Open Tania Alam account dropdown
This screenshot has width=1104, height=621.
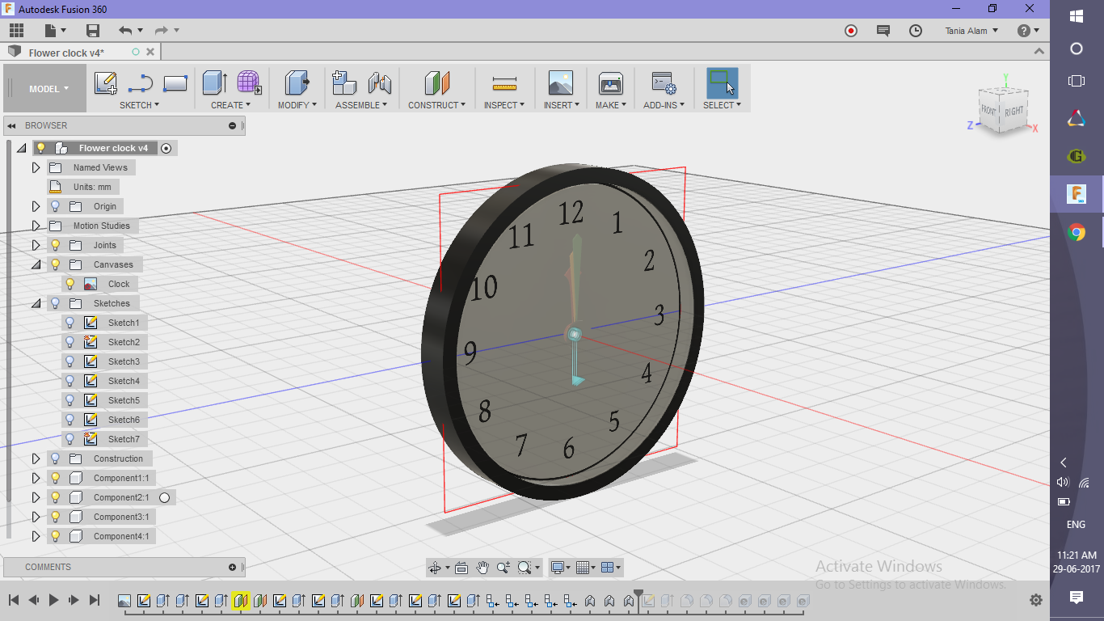(971, 31)
